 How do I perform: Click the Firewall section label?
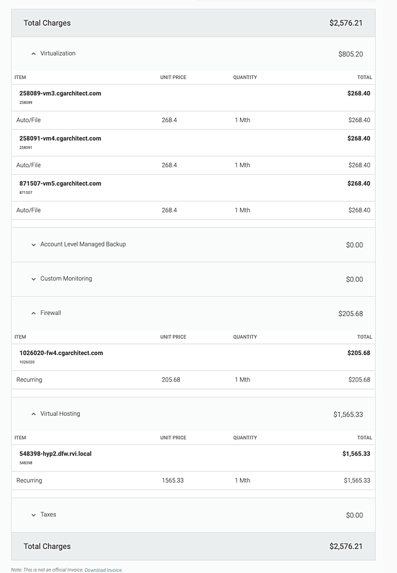[x=51, y=313]
